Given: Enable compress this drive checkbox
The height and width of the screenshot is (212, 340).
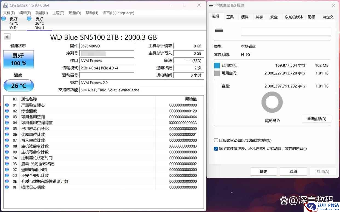Looking at the screenshot, I should pyautogui.click(x=216, y=140).
